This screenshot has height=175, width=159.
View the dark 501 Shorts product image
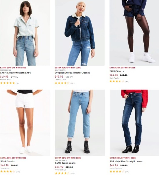tap(134, 33)
